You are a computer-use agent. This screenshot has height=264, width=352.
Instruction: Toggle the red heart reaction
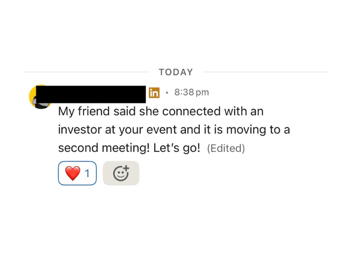tap(77, 173)
